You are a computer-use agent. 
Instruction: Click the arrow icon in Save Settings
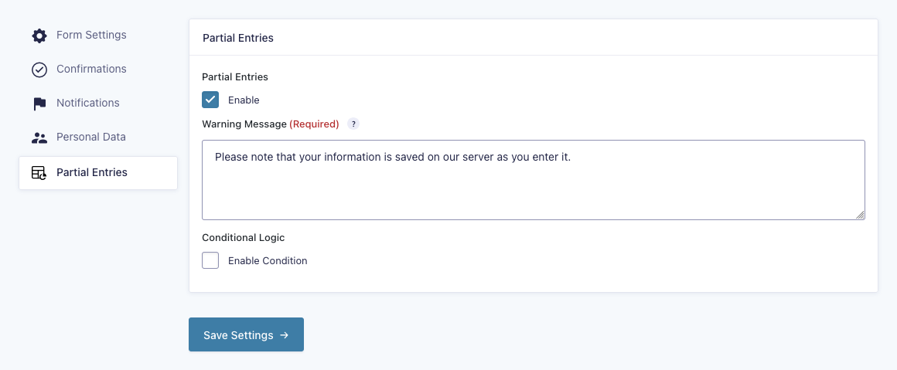click(284, 335)
